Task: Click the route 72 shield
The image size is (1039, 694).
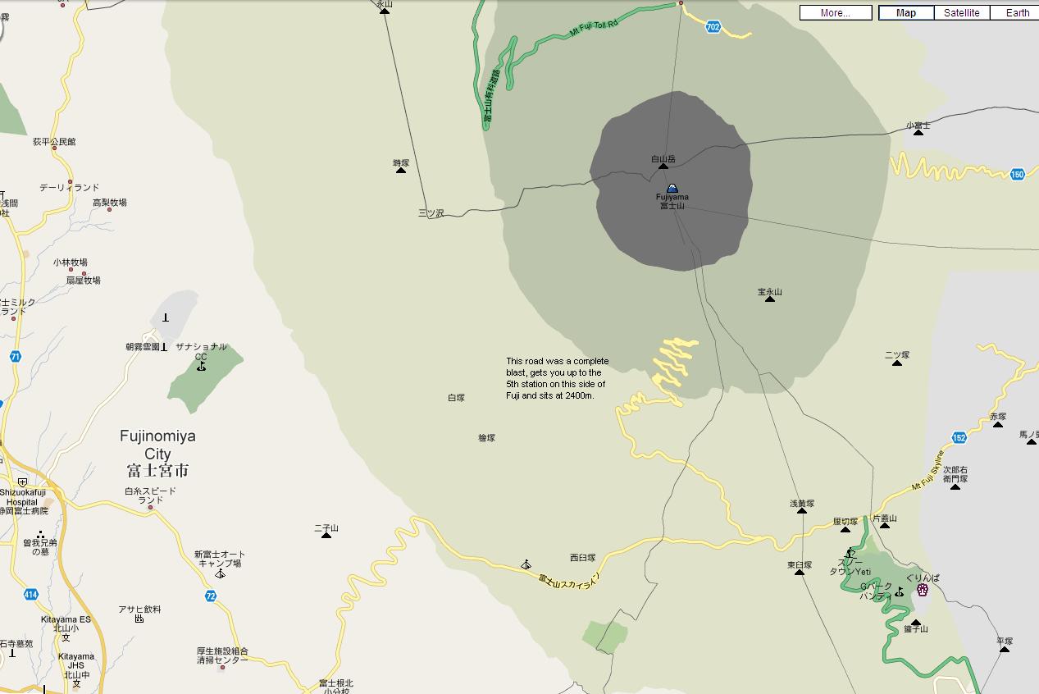Action: click(x=211, y=596)
